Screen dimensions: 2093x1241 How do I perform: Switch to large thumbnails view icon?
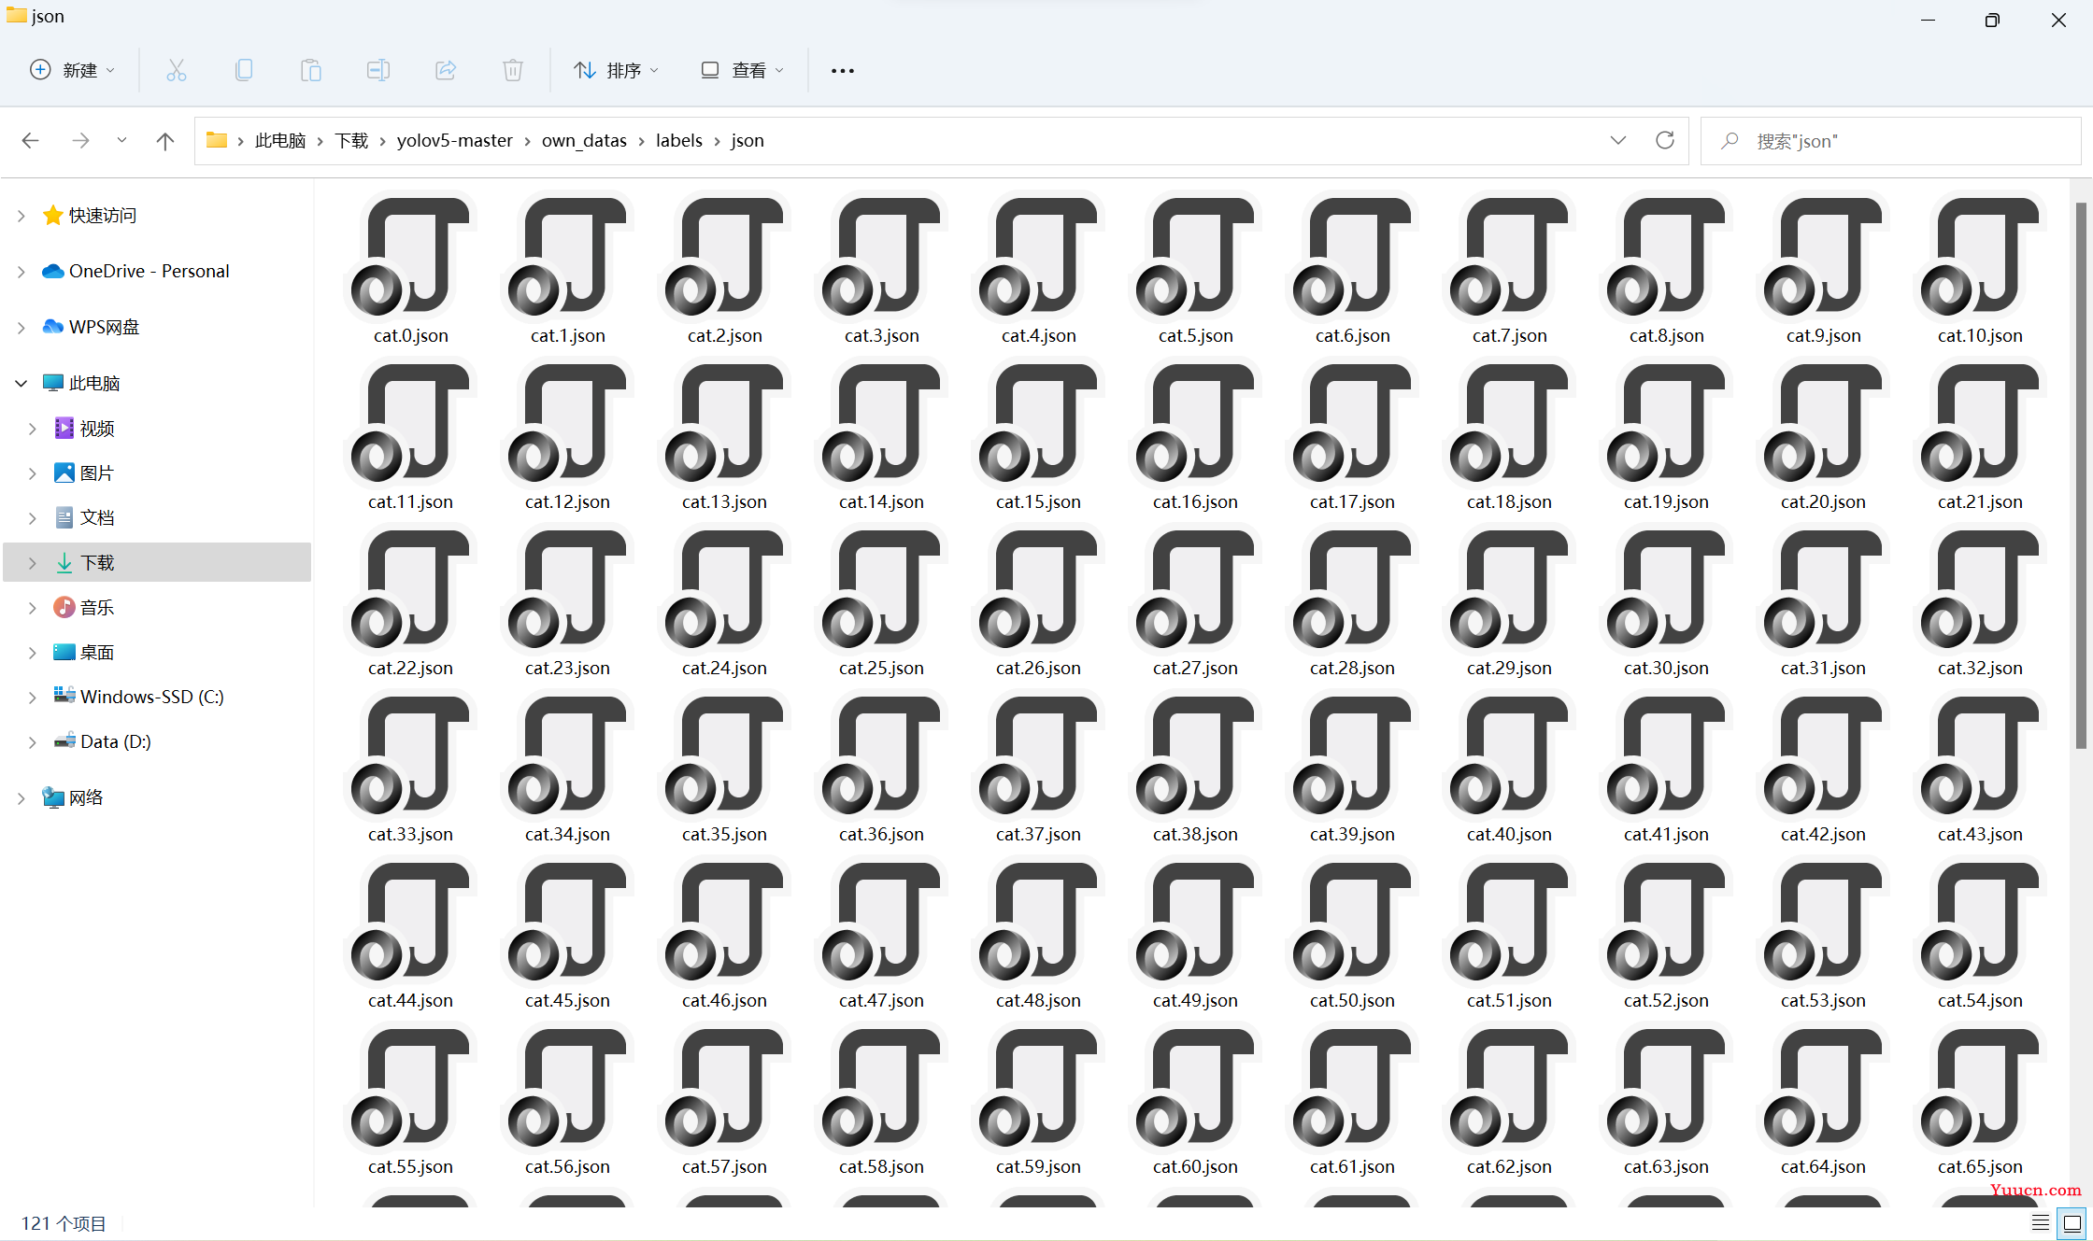pos(2072,1222)
